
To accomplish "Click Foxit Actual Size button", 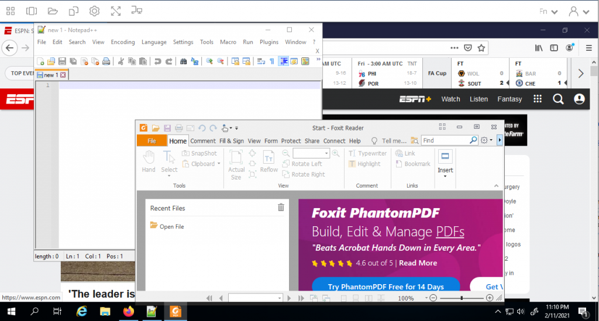I will point(236,165).
